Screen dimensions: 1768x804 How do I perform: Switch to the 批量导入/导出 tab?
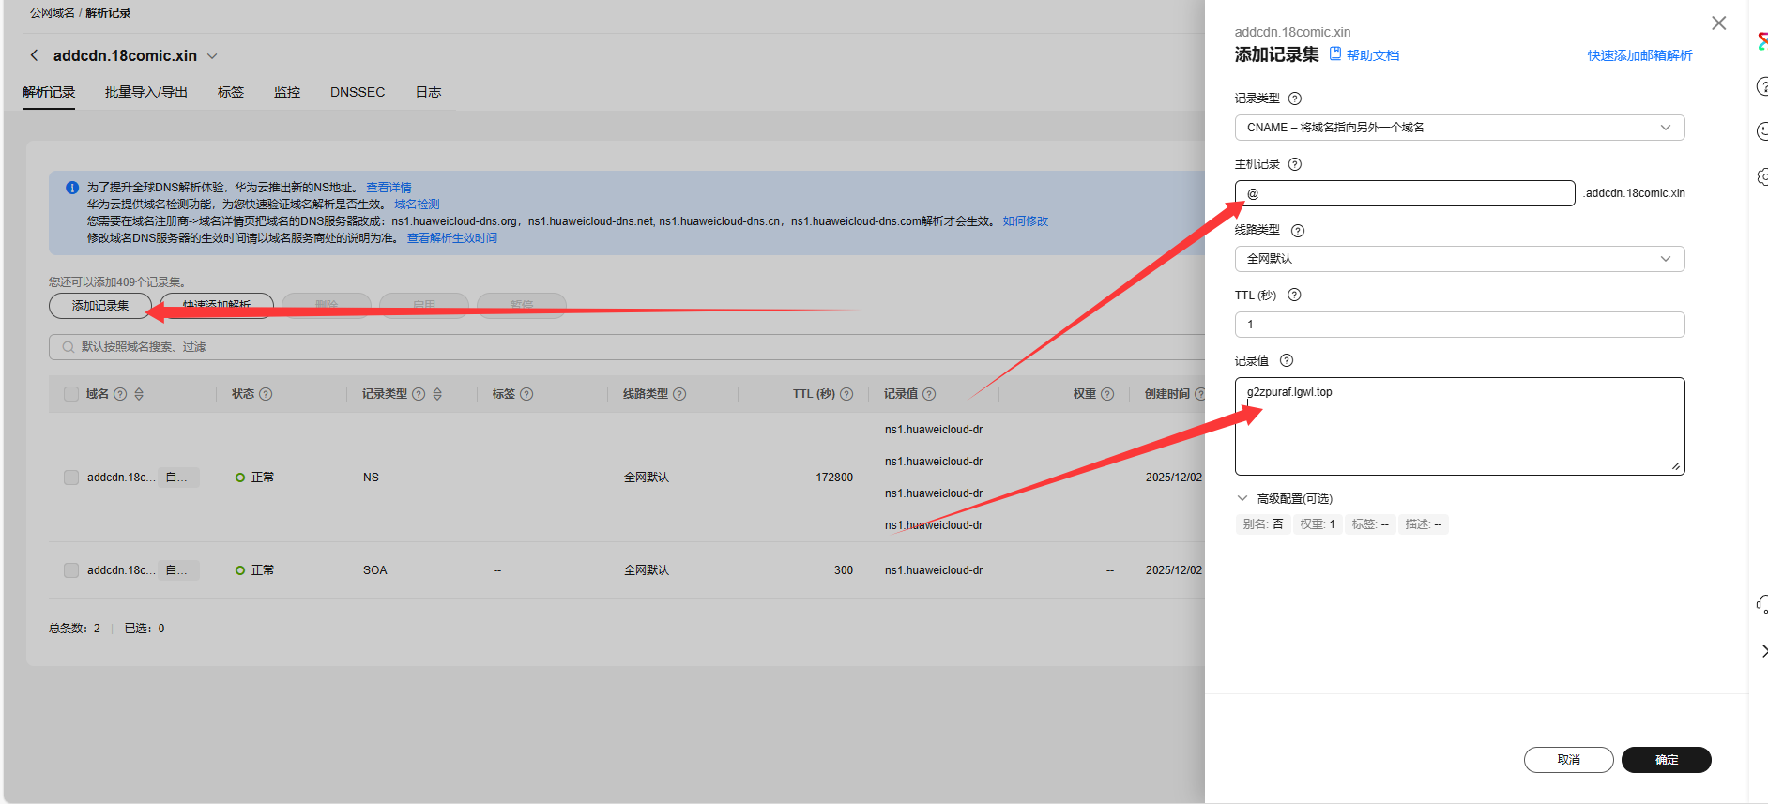pos(145,92)
